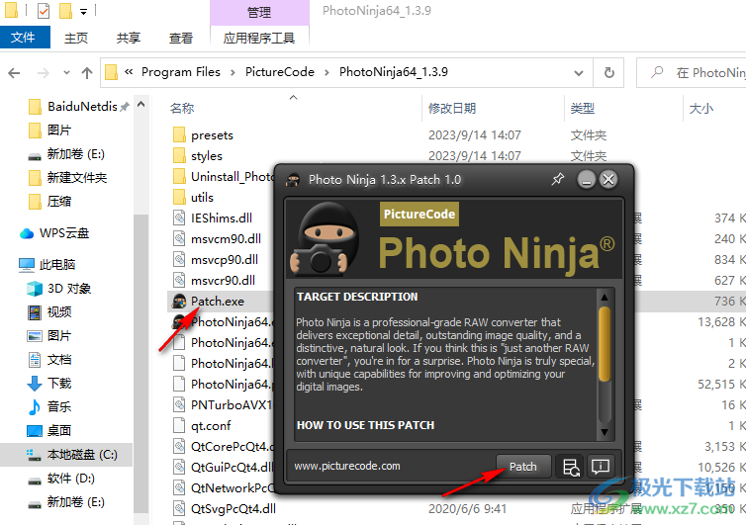Select 此电脑 in navigation pane
Viewport: 746px width, 525px height.
click(x=57, y=264)
